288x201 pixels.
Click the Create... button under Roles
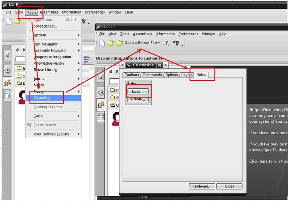138,99
